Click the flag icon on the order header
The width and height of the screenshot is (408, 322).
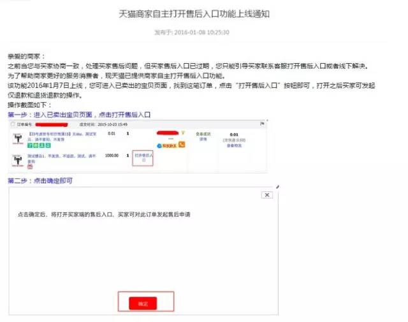262,124
